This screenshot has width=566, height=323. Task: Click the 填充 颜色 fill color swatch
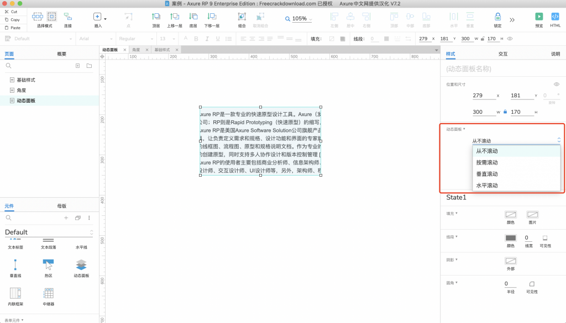point(510,214)
